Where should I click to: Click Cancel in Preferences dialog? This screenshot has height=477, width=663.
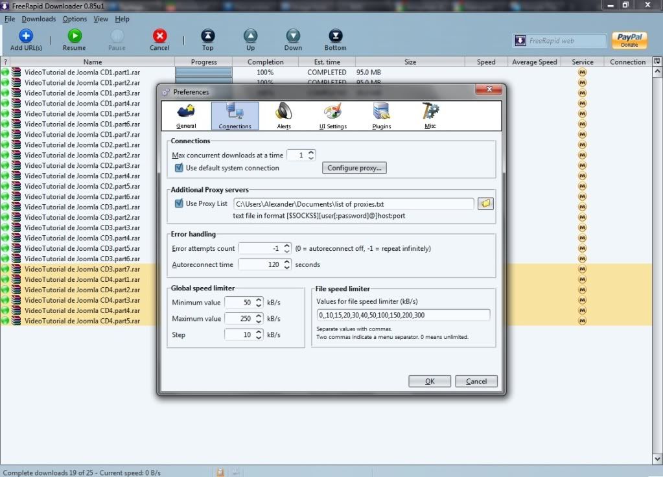(x=476, y=382)
